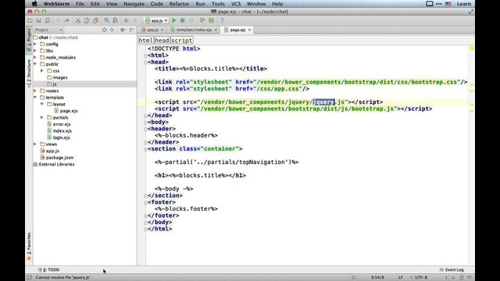Image resolution: width=500 pixels, height=281 pixels.
Task: Click the Find magnifier icon
Action: pos(106,20)
